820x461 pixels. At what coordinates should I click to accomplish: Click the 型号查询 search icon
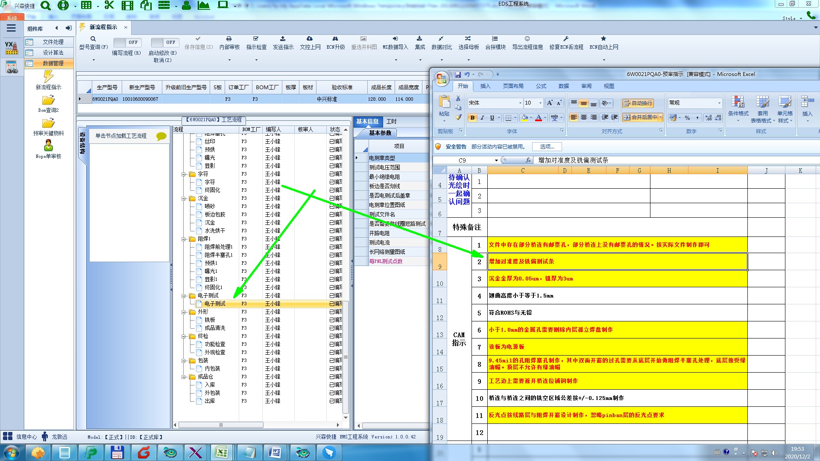point(93,39)
